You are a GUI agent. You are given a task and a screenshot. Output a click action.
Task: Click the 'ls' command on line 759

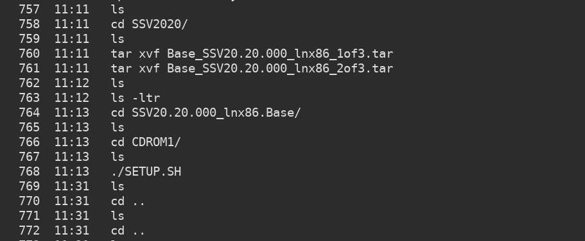(118, 39)
